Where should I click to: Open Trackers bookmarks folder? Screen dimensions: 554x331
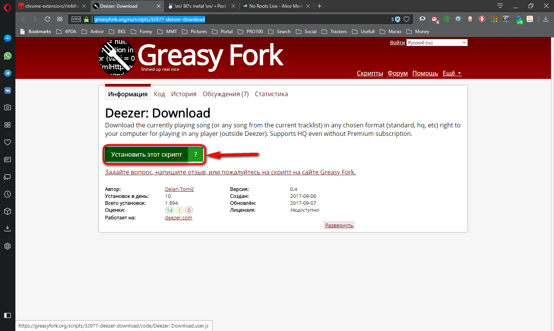(334, 32)
